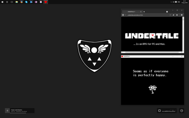Minimize the browser window

[173, 10]
